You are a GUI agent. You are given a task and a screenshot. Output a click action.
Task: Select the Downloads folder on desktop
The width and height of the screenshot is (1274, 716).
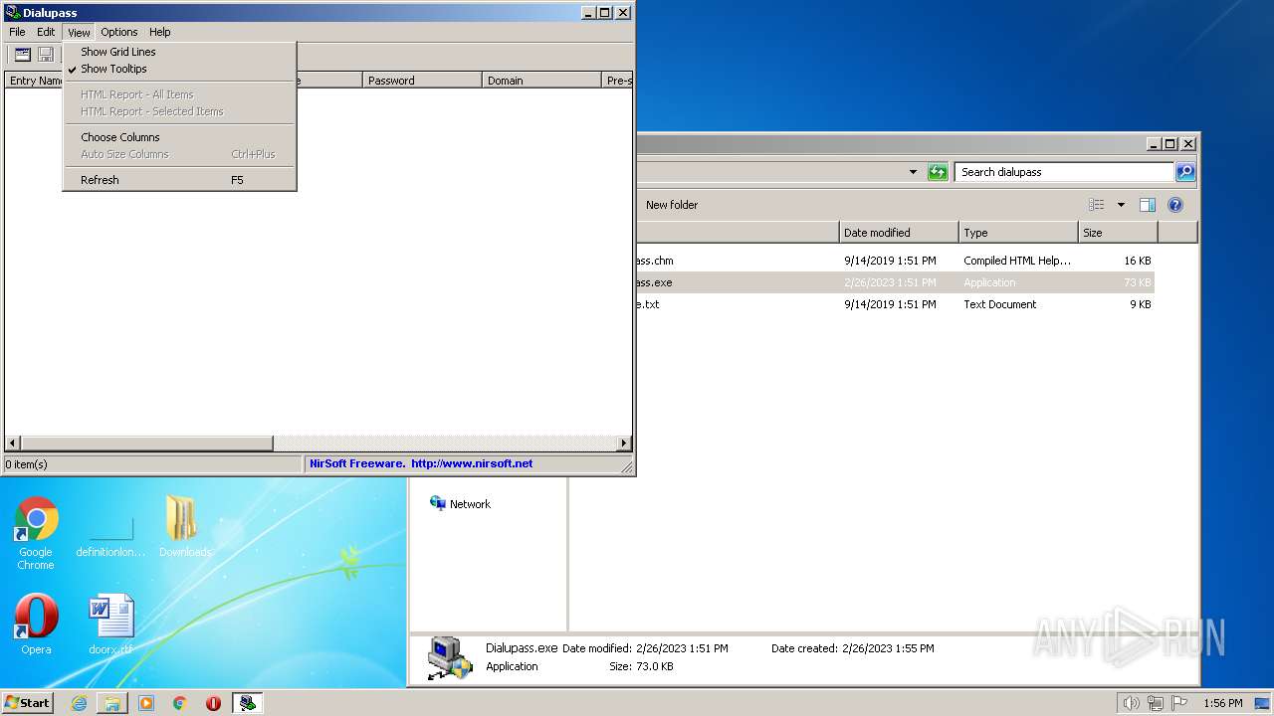184,527
